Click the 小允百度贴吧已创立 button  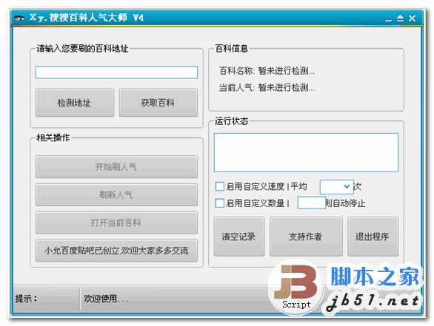pos(116,251)
